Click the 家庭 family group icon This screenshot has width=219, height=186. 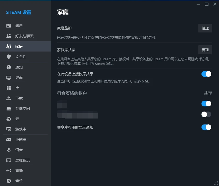(x=9, y=46)
